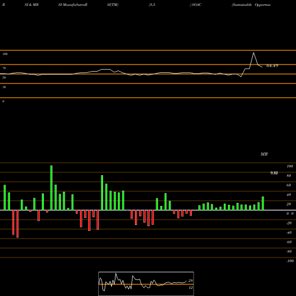
Task: Open the mini overview chart thumbnail
Action: click(146, 284)
